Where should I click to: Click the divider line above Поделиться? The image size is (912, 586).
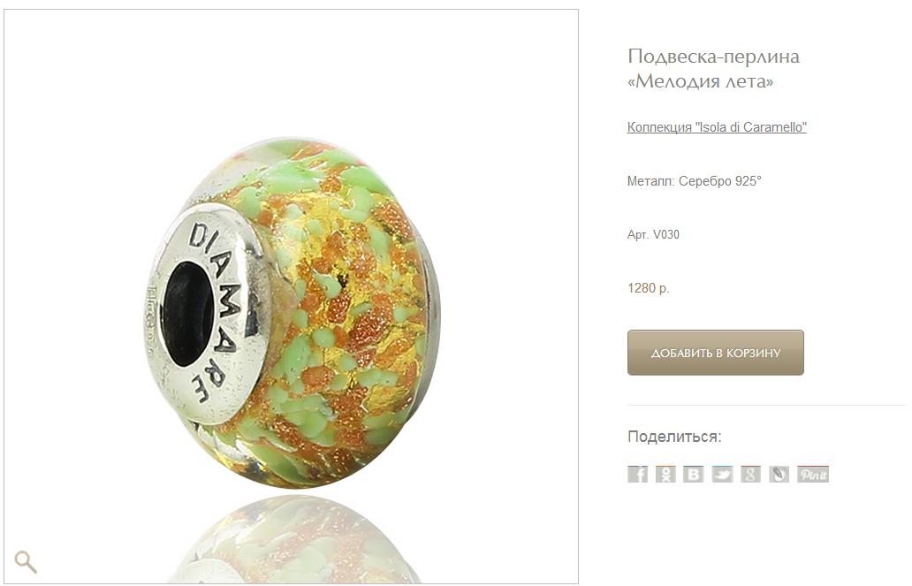coord(766,405)
